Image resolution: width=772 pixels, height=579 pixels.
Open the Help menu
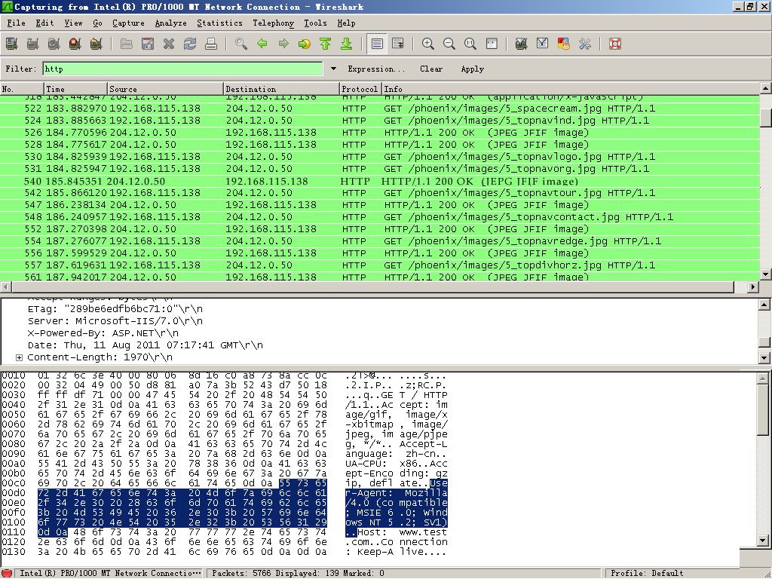[x=346, y=23]
